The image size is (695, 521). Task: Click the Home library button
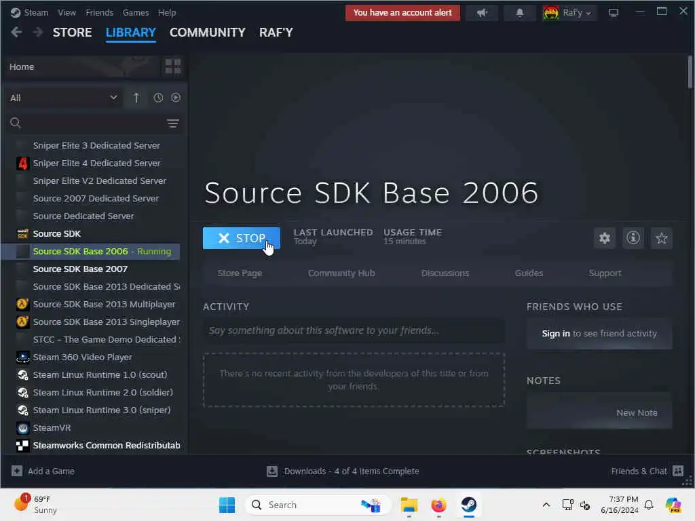click(x=83, y=66)
